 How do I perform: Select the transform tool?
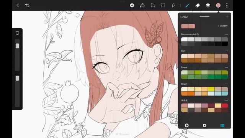(x=153, y=5)
